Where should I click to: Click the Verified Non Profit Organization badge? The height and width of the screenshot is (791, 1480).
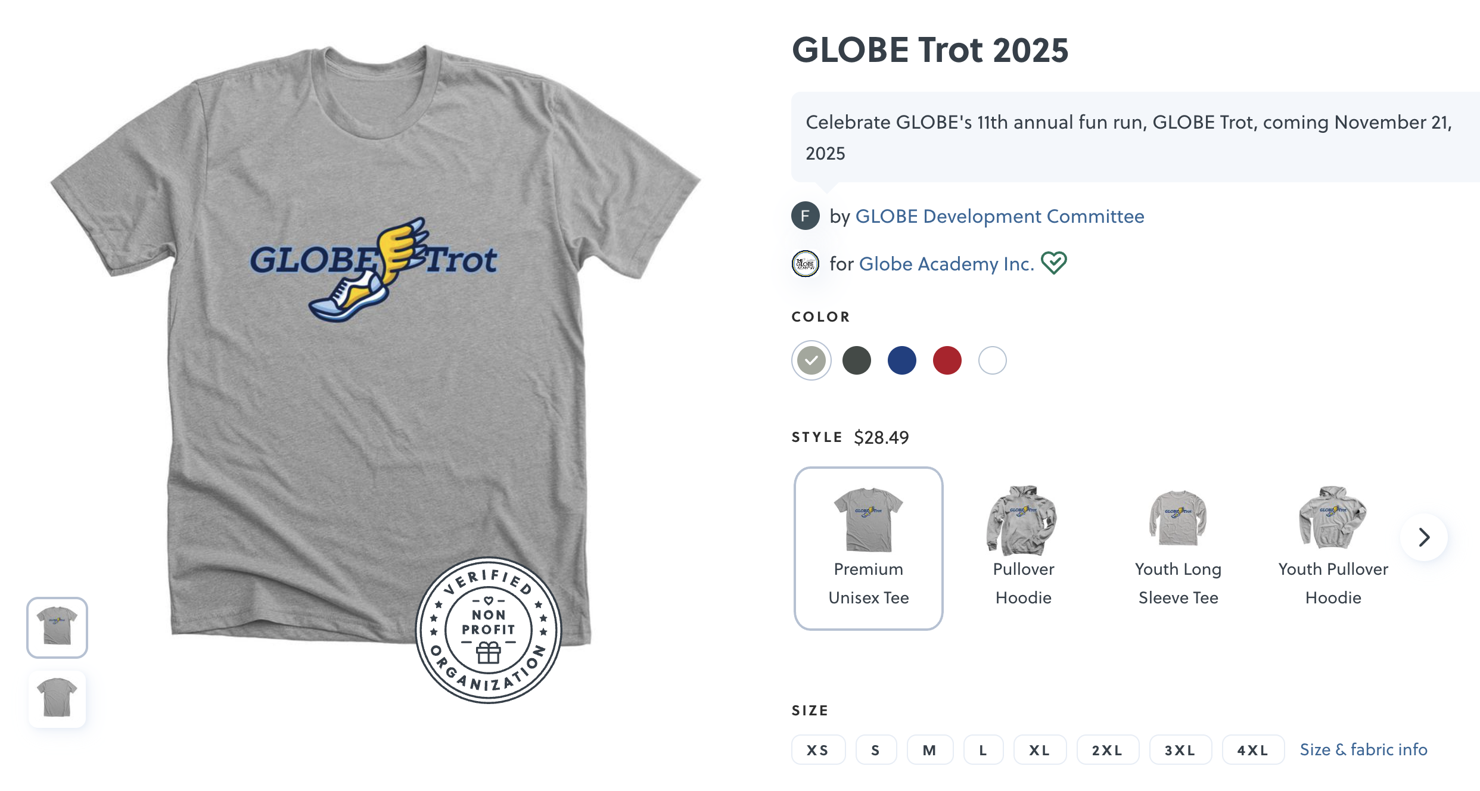[x=489, y=630]
